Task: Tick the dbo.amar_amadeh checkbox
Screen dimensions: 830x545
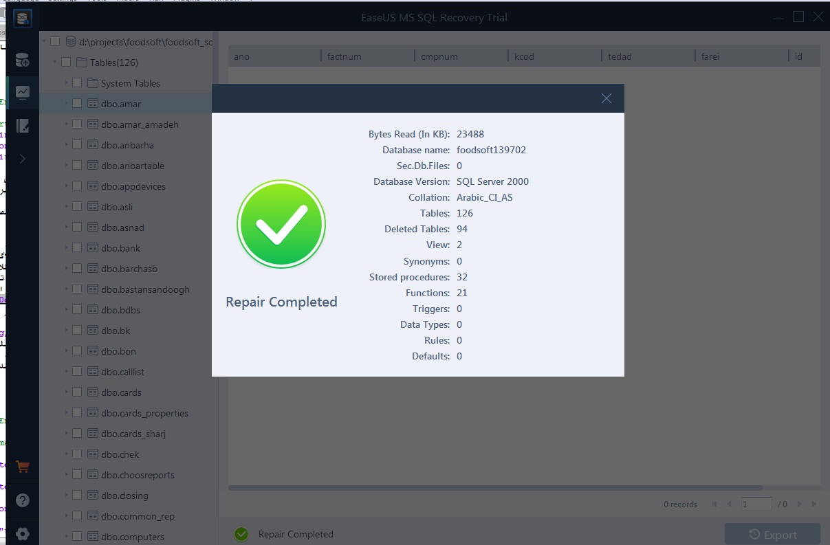Action: point(77,124)
